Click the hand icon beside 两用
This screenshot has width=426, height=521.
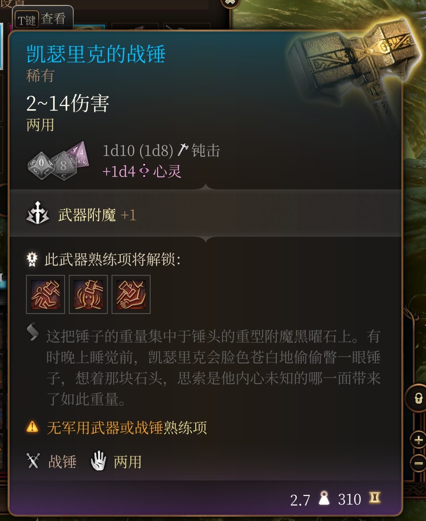coord(98,461)
